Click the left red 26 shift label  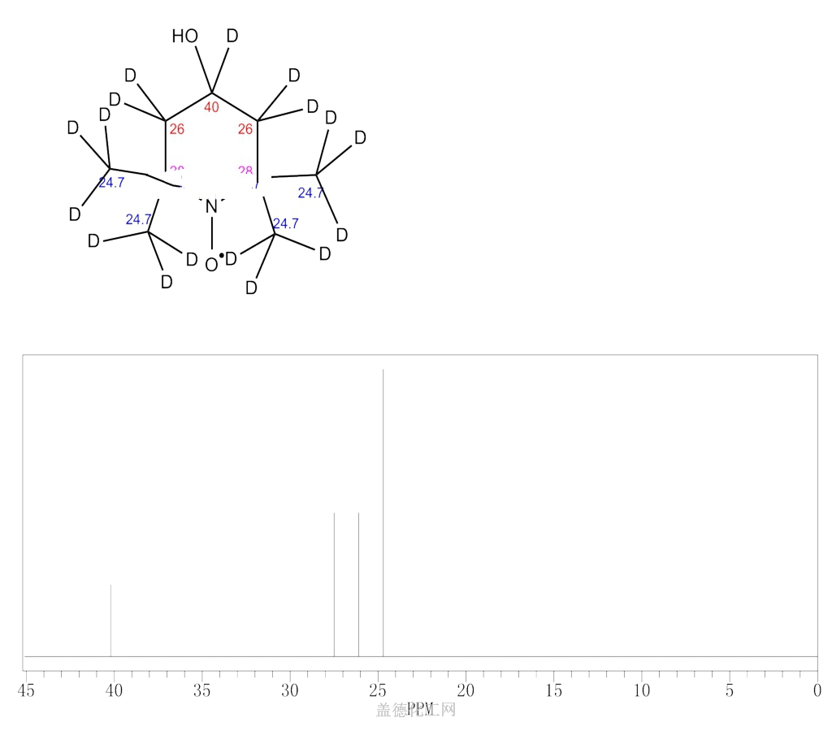pyautogui.click(x=176, y=129)
